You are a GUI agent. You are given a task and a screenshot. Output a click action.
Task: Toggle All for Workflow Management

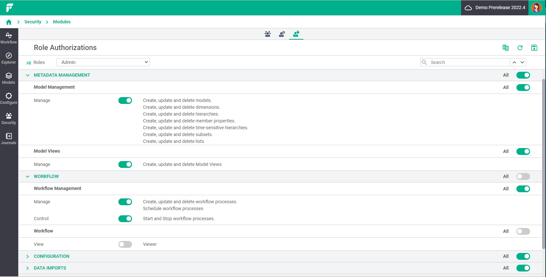(x=523, y=189)
